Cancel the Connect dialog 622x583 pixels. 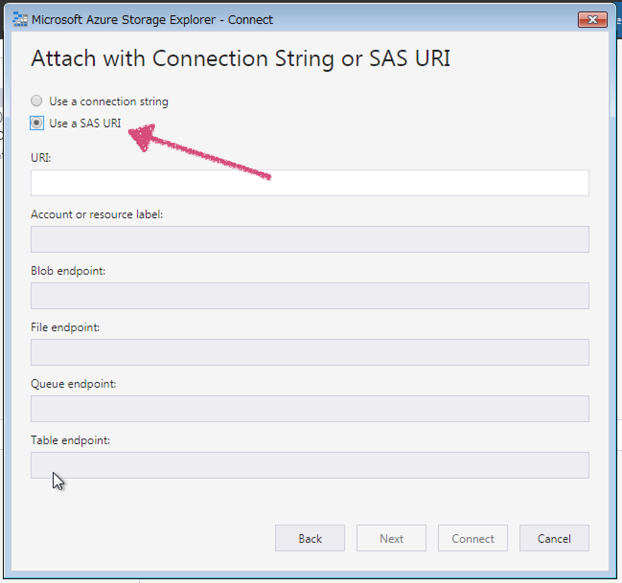click(554, 538)
